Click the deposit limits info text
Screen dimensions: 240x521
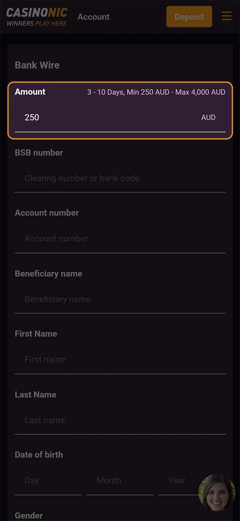[156, 92]
